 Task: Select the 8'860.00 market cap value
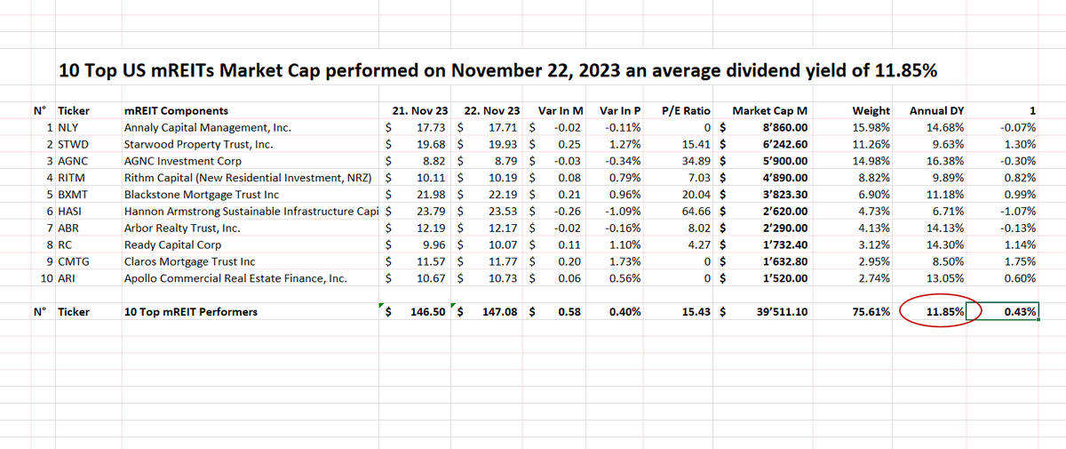tap(784, 128)
